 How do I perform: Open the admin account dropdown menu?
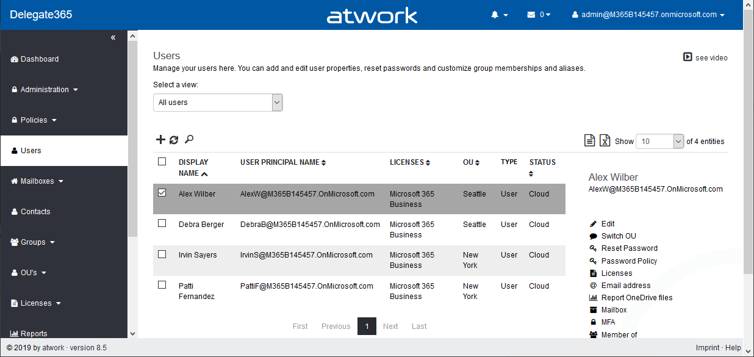coord(648,15)
